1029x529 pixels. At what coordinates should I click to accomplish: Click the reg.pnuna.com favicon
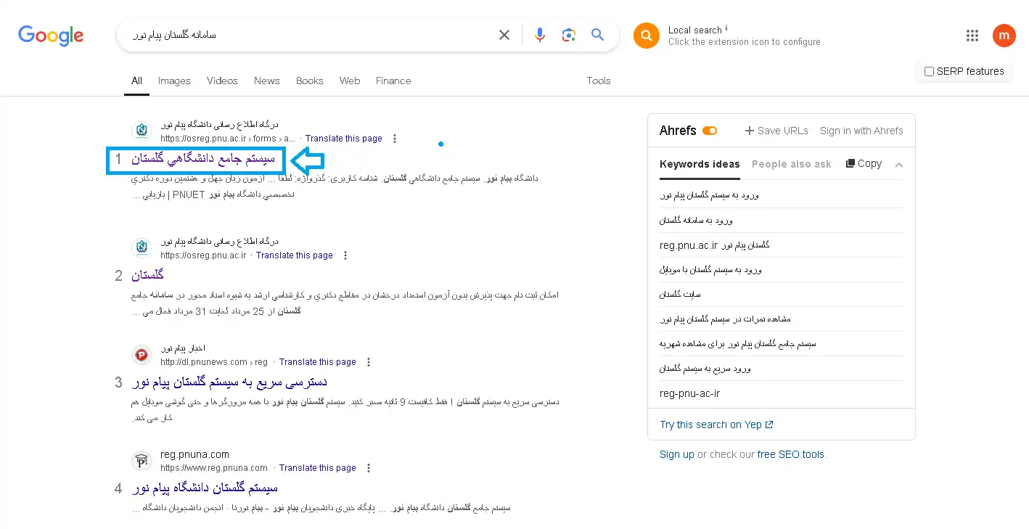[x=142, y=461]
